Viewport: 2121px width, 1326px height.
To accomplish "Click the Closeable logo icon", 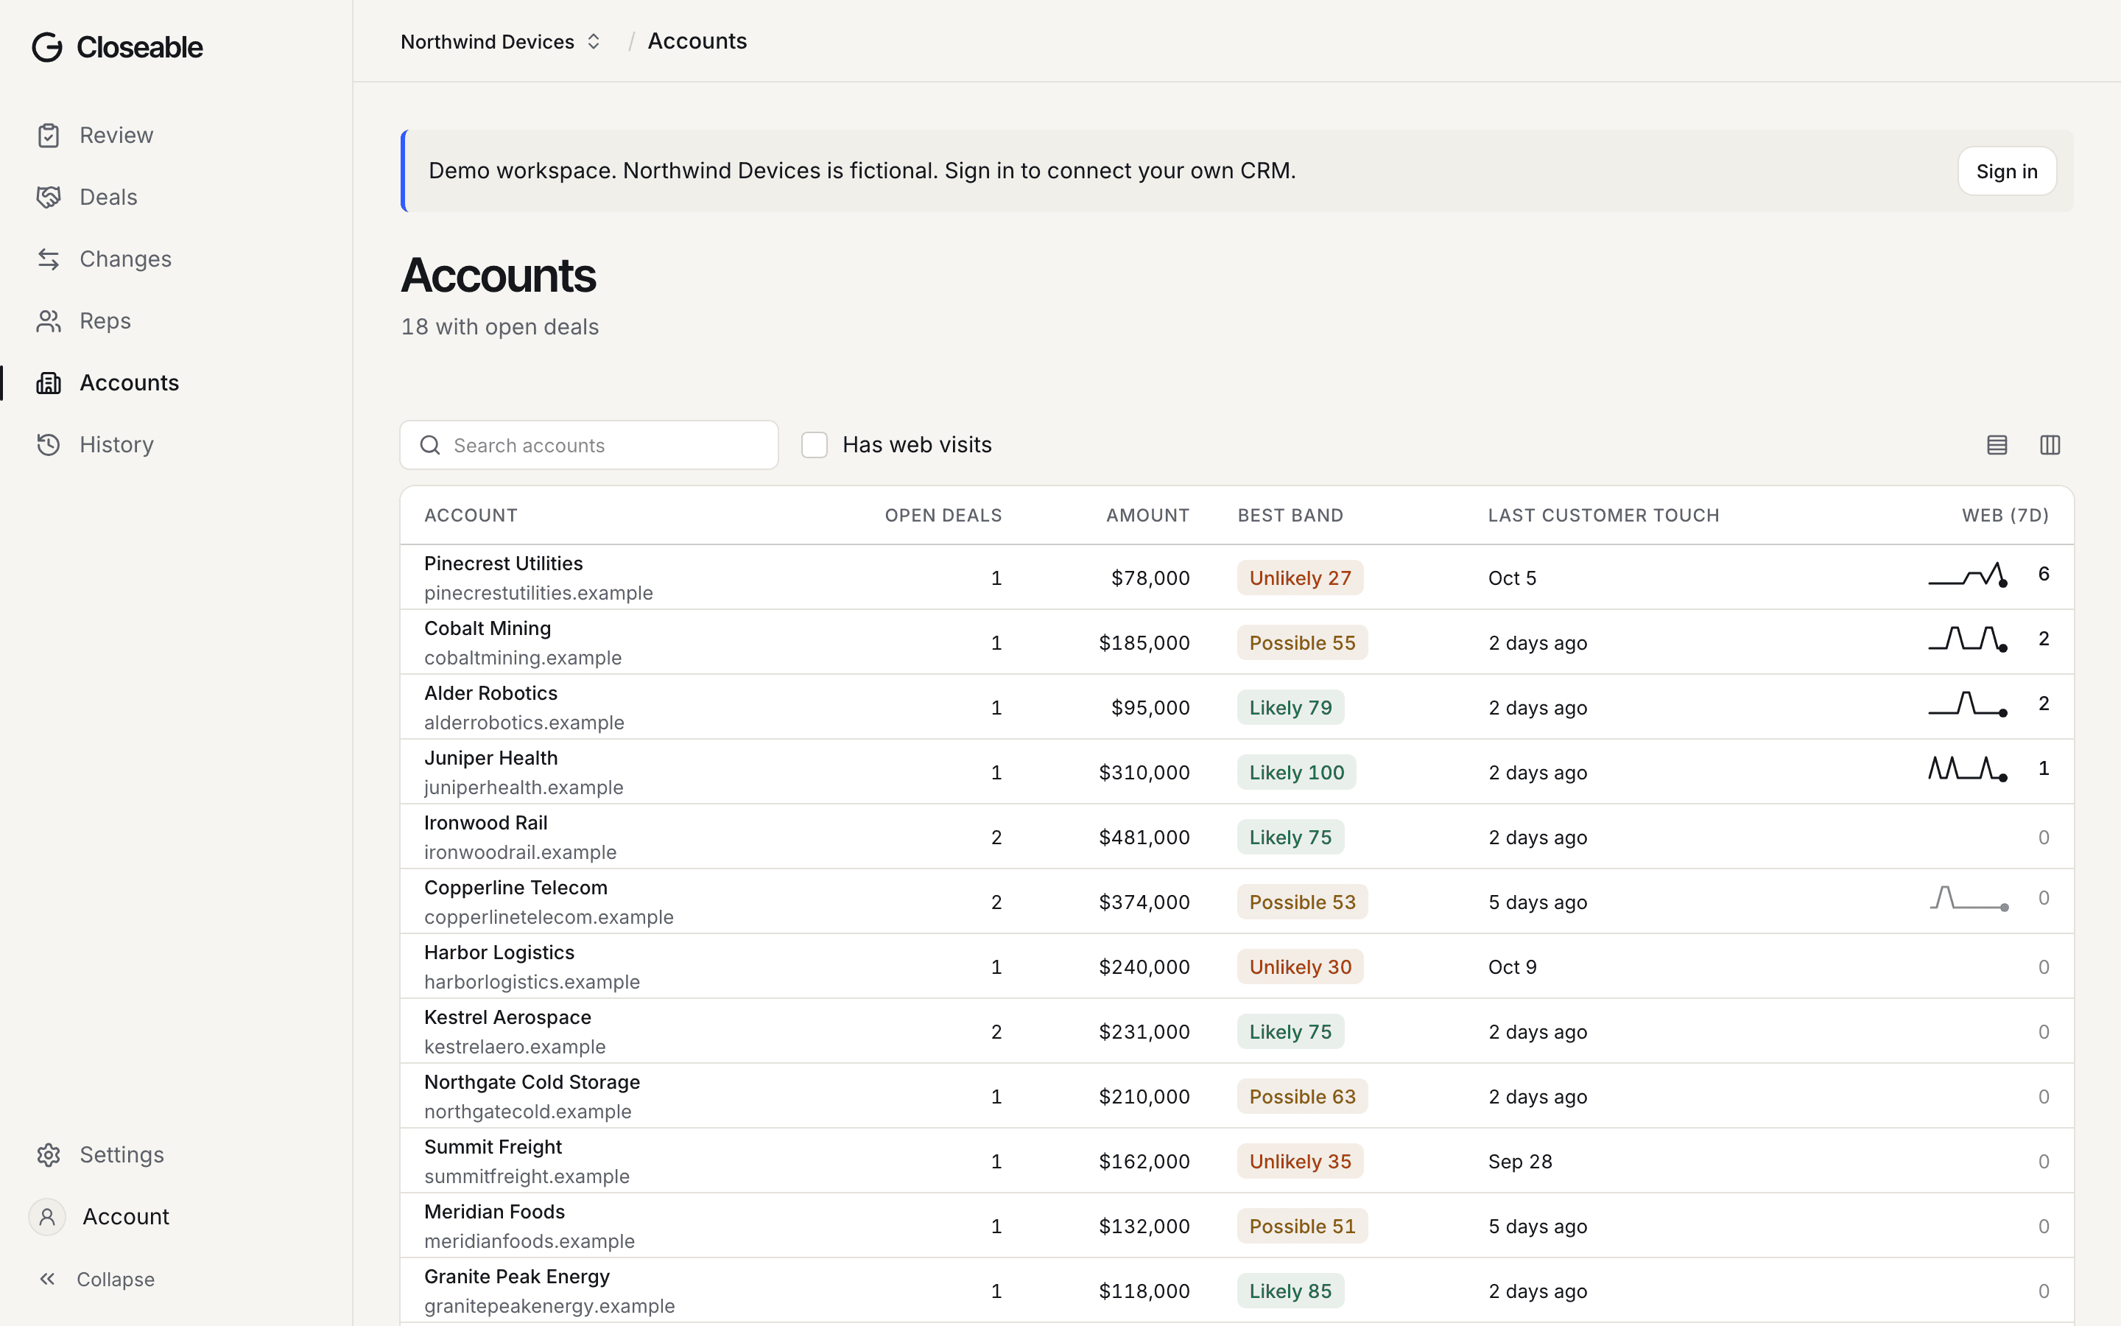I will (x=47, y=47).
